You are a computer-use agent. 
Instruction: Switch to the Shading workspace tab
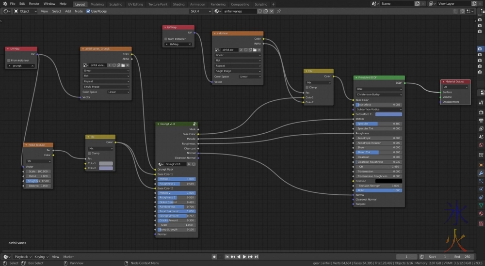(x=178, y=4)
